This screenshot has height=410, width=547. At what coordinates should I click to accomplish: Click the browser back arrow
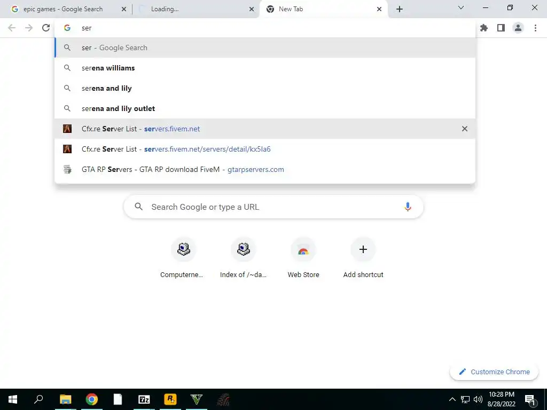coord(12,28)
